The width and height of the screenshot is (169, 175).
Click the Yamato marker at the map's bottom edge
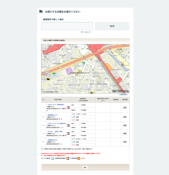92,93
